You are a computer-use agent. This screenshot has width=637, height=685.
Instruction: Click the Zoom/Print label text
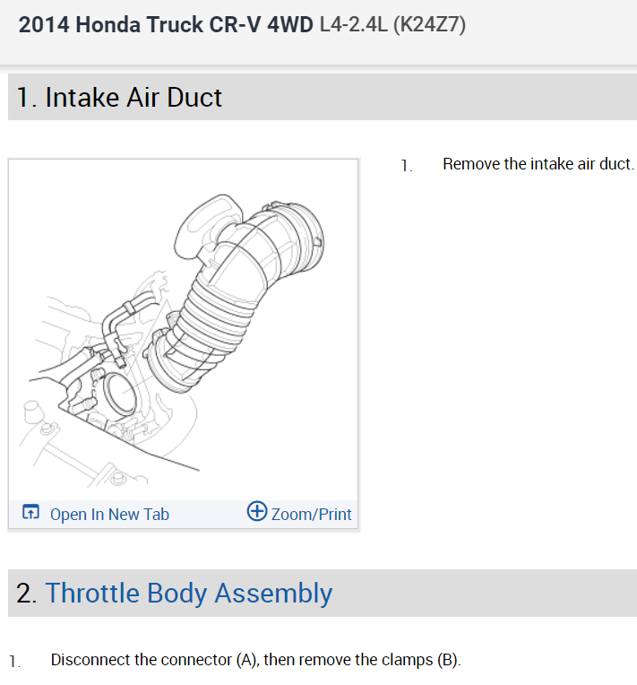point(311,514)
